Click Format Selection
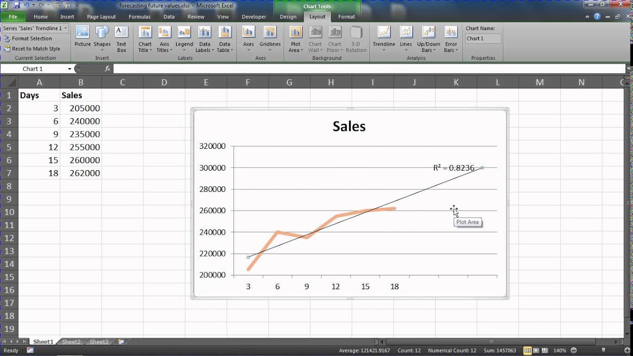Image resolution: width=633 pixels, height=356 pixels. tap(28, 39)
